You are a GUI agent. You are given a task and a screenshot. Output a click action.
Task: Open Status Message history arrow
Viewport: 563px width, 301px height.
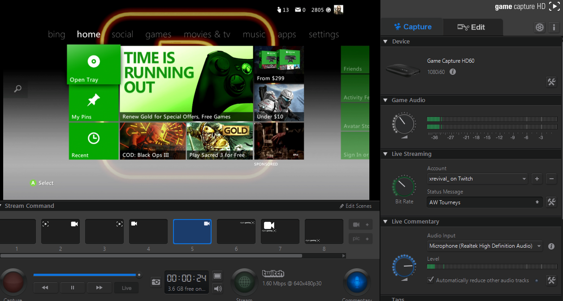(x=537, y=202)
